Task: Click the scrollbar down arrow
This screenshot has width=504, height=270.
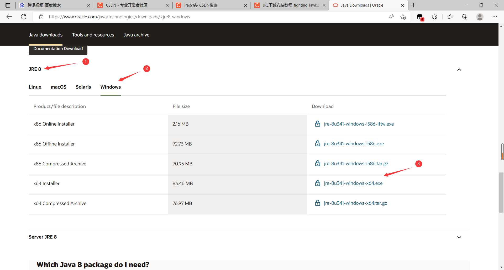Action: (501, 267)
